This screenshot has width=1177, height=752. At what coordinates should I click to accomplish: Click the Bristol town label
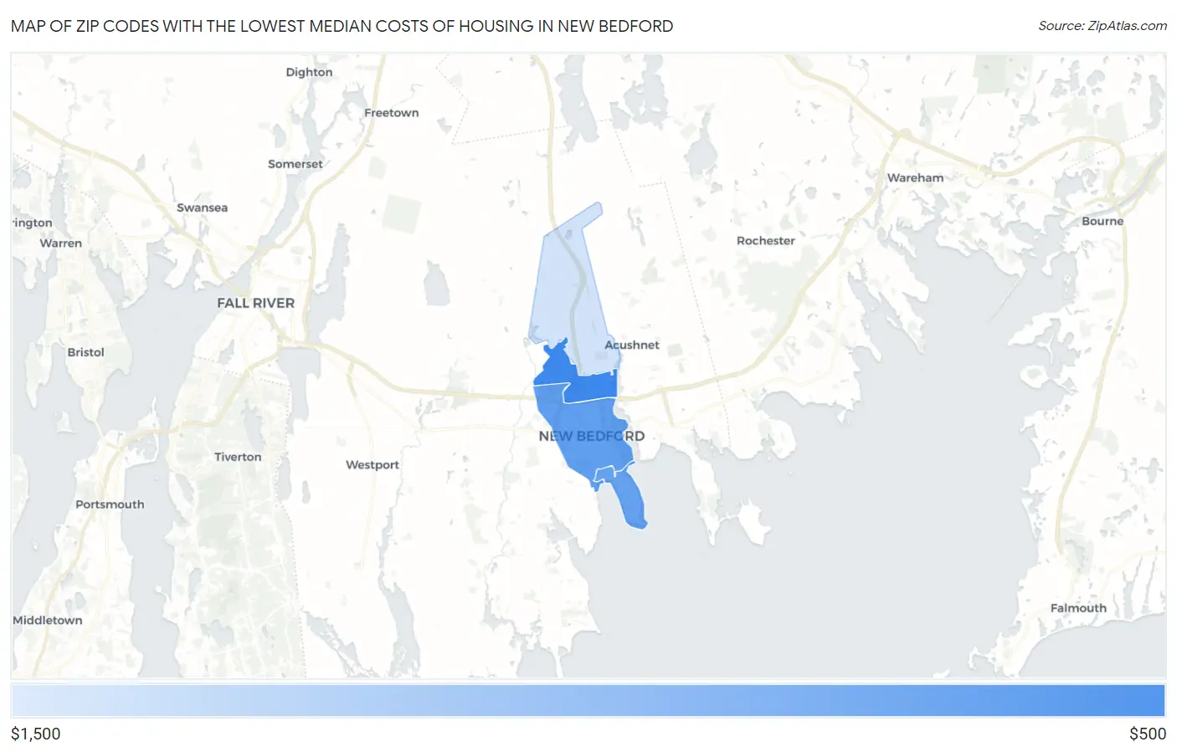pyautogui.click(x=85, y=352)
